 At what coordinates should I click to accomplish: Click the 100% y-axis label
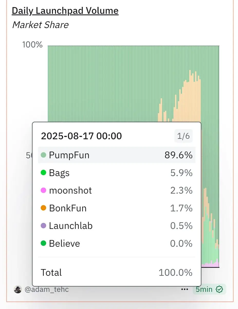(32, 45)
